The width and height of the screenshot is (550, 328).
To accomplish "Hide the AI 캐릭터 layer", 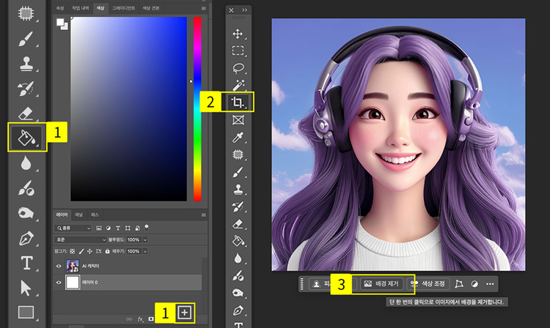I will (x=59, y=266).
